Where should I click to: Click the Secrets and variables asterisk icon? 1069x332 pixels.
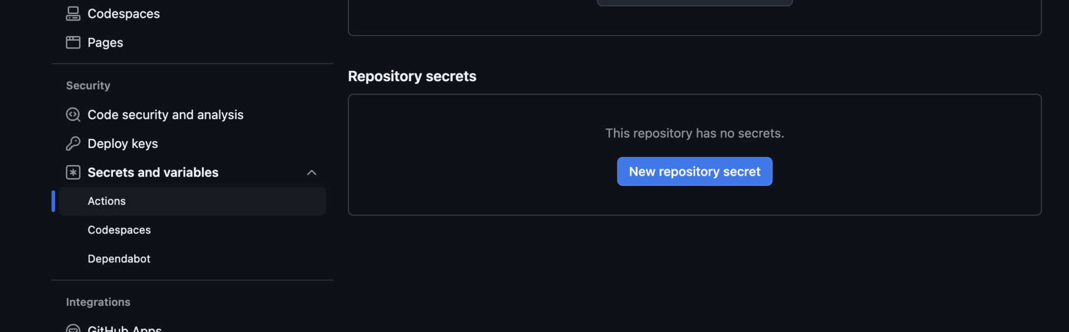tap(73, 172)
